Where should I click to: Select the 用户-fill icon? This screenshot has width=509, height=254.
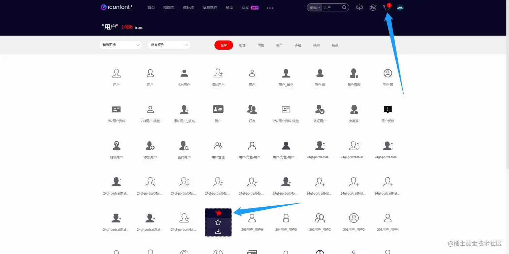click(x=320, y=73)
